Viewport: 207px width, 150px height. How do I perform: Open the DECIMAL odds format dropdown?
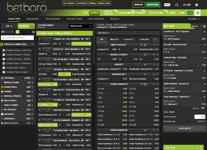(194, 19)
